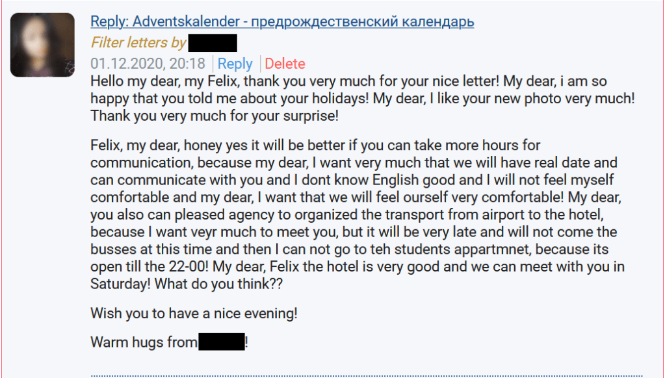Click the blurred sender avatar thumbnail
665x378 pixels.
coord(42,45)
